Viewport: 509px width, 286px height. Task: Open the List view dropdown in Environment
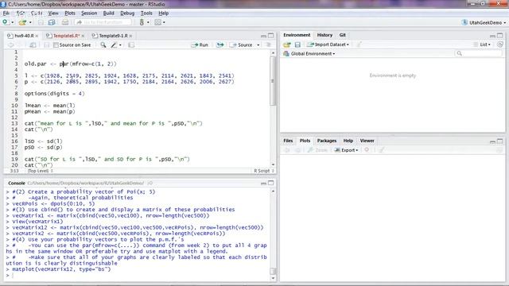click(483, 44)
